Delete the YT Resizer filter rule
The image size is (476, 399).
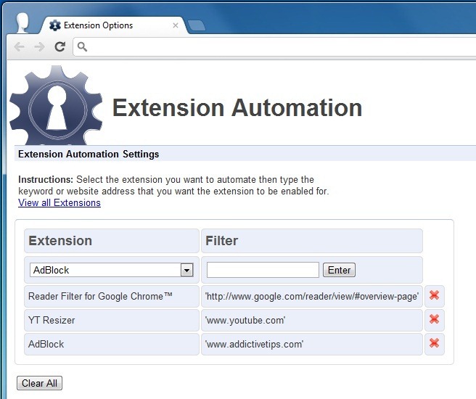click(x=434, y=319)
